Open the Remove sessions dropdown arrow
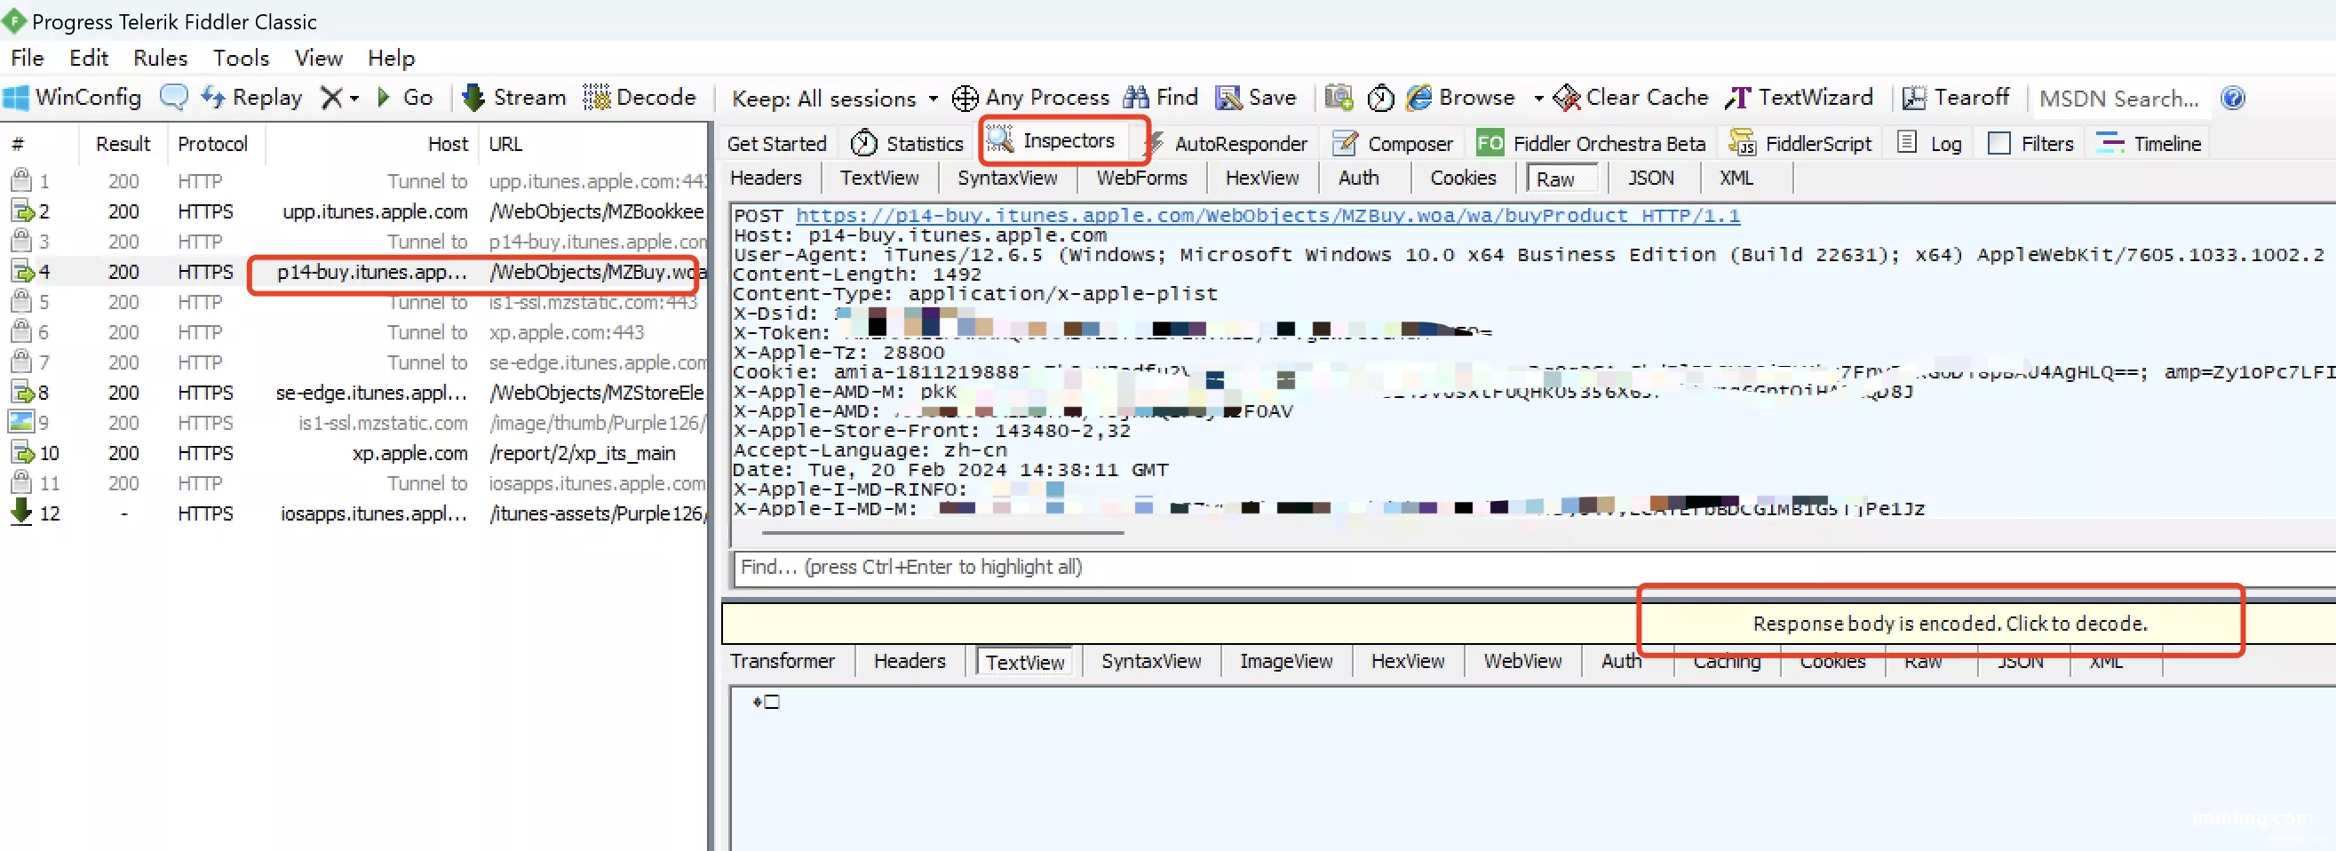Screen dimensions: 2336x851 coord(354,98)
